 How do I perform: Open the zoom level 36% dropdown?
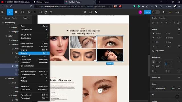click(x=178, y=12)
